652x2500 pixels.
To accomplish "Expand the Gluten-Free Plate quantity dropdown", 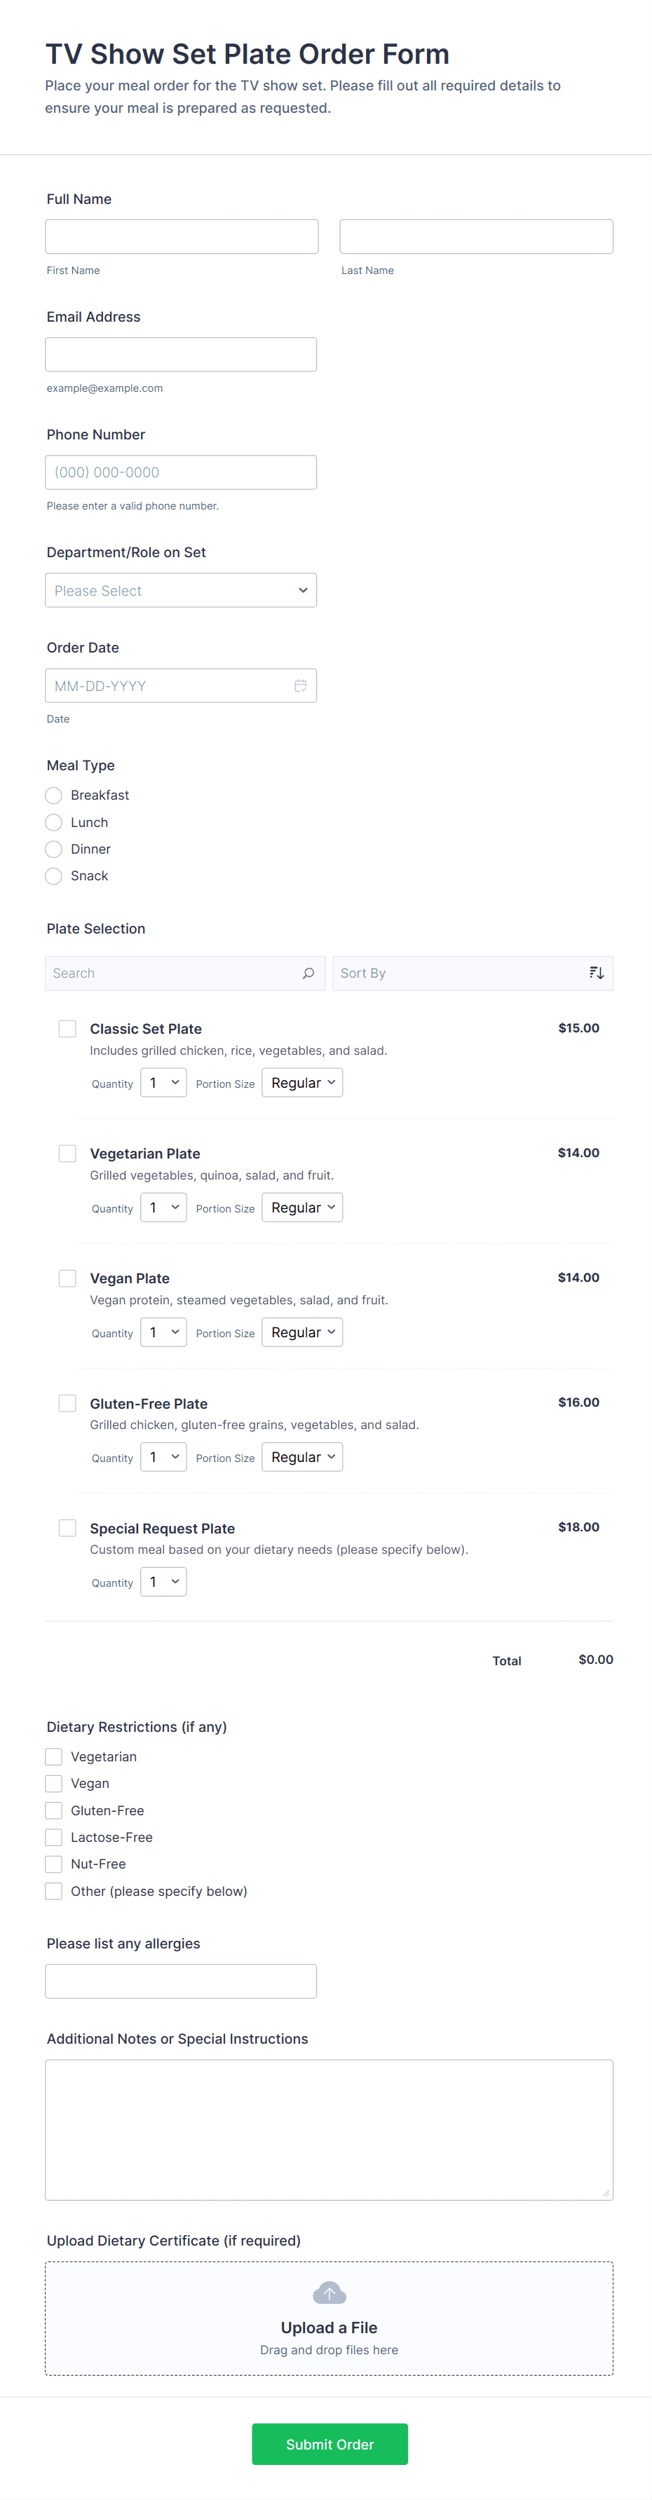I will point(163,1456).
